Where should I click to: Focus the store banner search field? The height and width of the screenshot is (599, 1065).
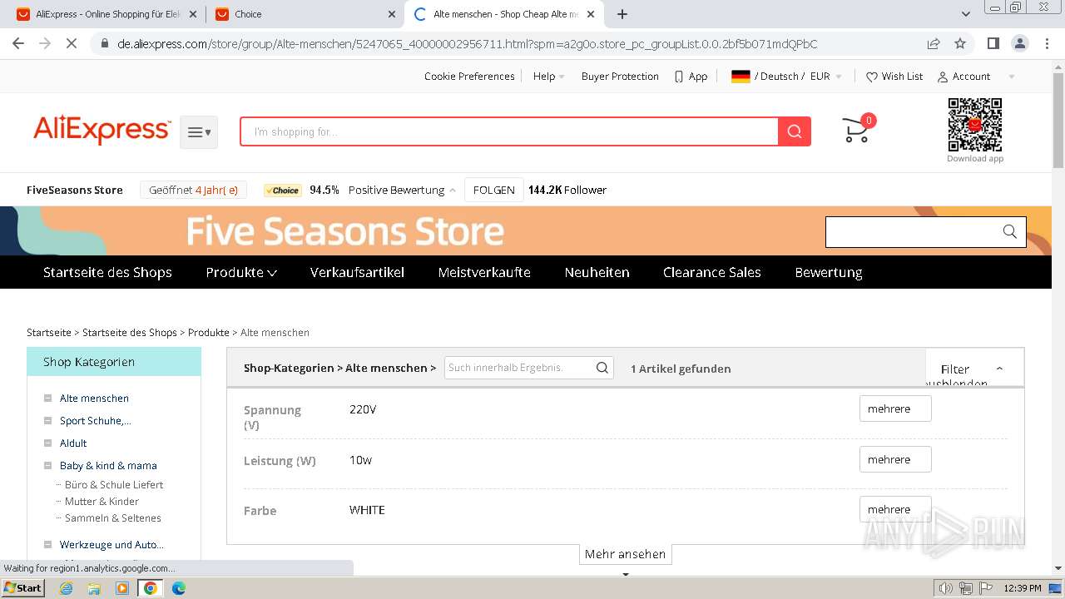coord(911,232)
